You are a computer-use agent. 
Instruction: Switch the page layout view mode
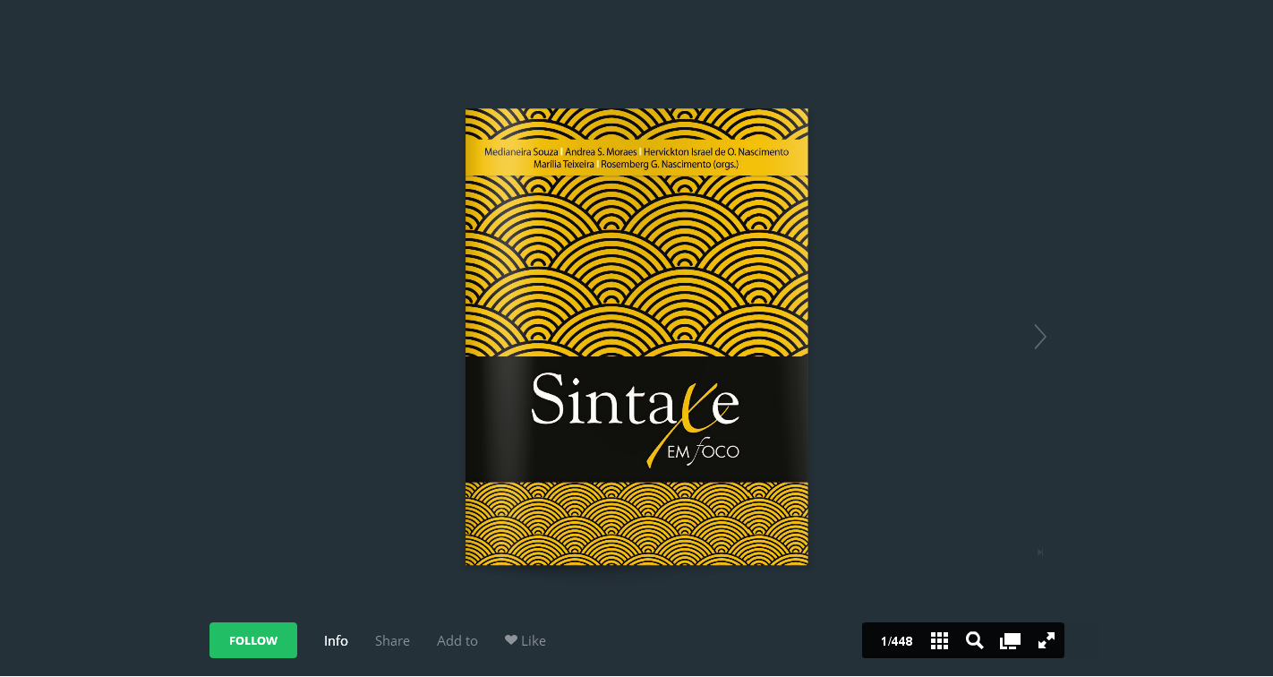click(x=1010, y=640)
